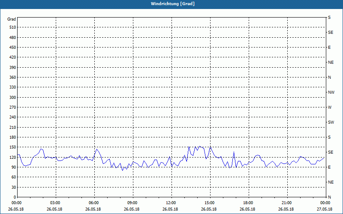
Task: Select the 120 degree axis label
Action: (13, 157)
